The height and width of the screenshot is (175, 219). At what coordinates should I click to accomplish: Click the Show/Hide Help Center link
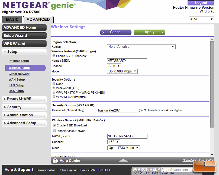pyautogui.click(x=198, y=160)
